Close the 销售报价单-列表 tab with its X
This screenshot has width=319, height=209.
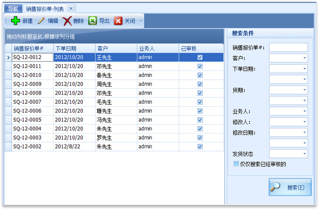pyautogui.click(x=71, y=8)
